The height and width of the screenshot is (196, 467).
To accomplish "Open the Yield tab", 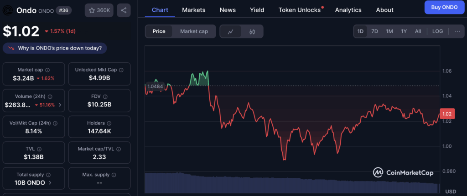I will coord(257,10).
